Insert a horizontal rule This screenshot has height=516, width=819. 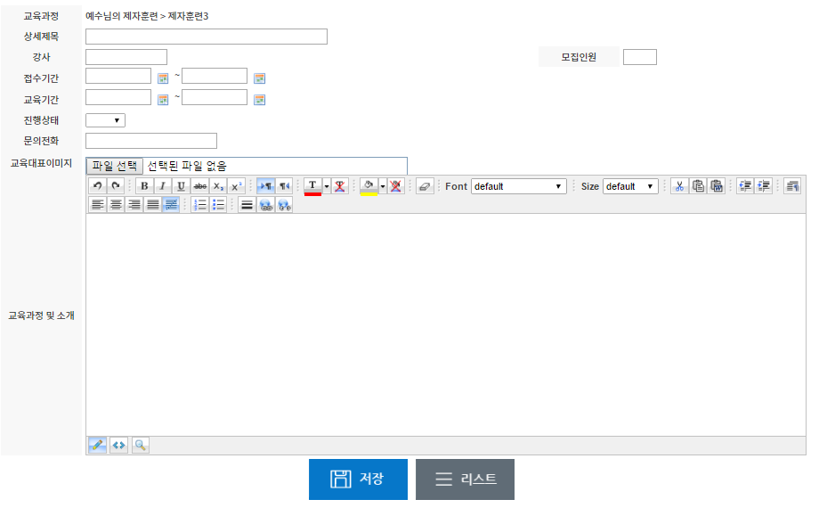pyautogui.click(x=247, y=204)
